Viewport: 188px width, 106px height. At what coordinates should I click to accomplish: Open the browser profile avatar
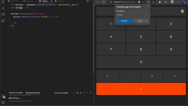[172, 2]
